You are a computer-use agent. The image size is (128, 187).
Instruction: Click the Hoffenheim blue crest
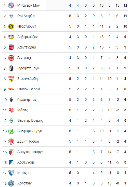(x=11, y=163)
